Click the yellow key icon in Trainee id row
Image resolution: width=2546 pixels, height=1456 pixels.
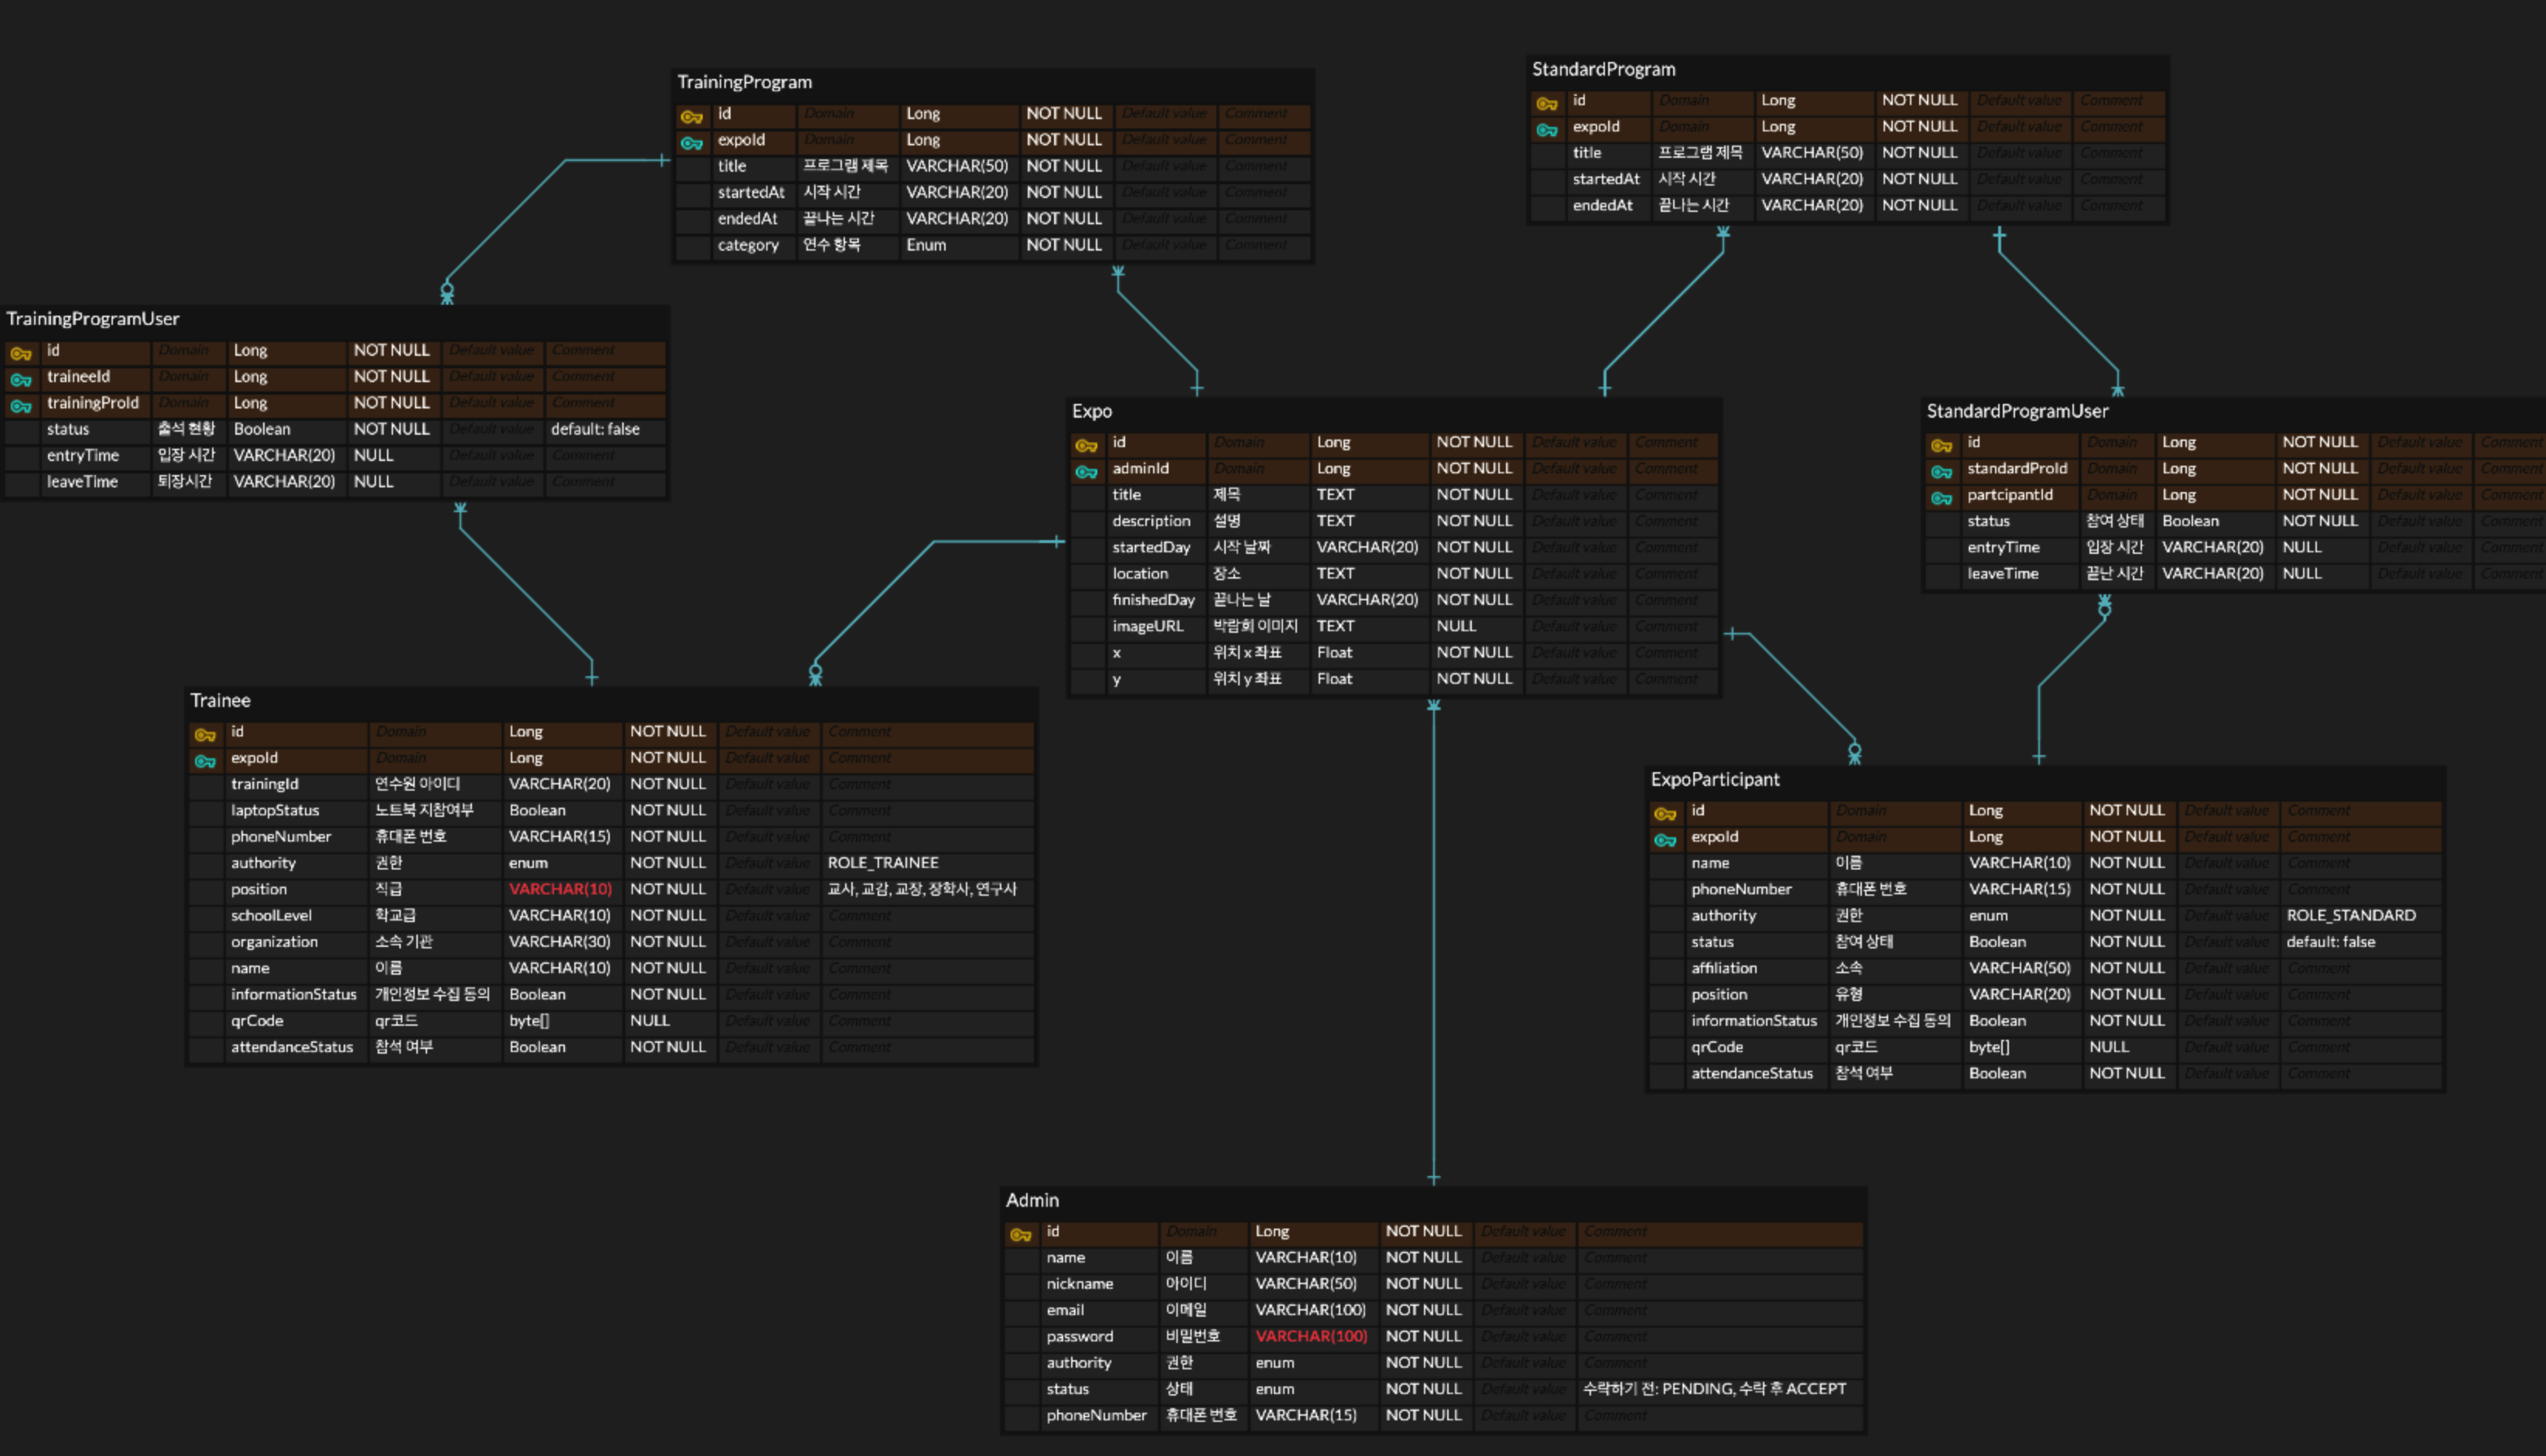(205, 735)
